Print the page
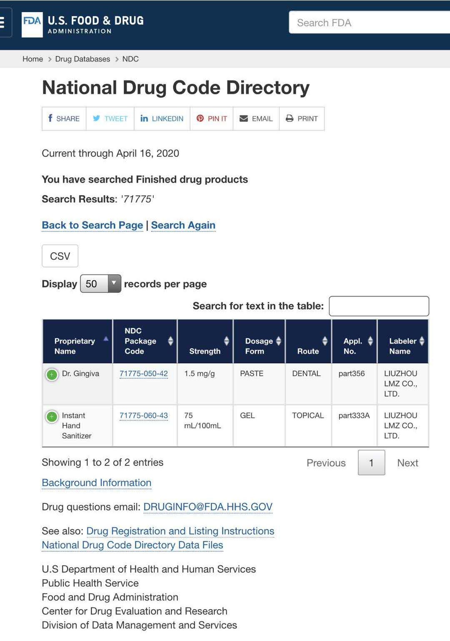 (x=302, y=119)
